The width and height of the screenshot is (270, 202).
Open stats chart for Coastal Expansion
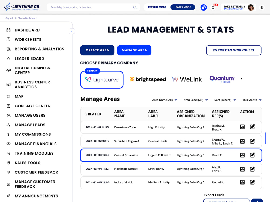pyautogui.click(x=242, y=155)
